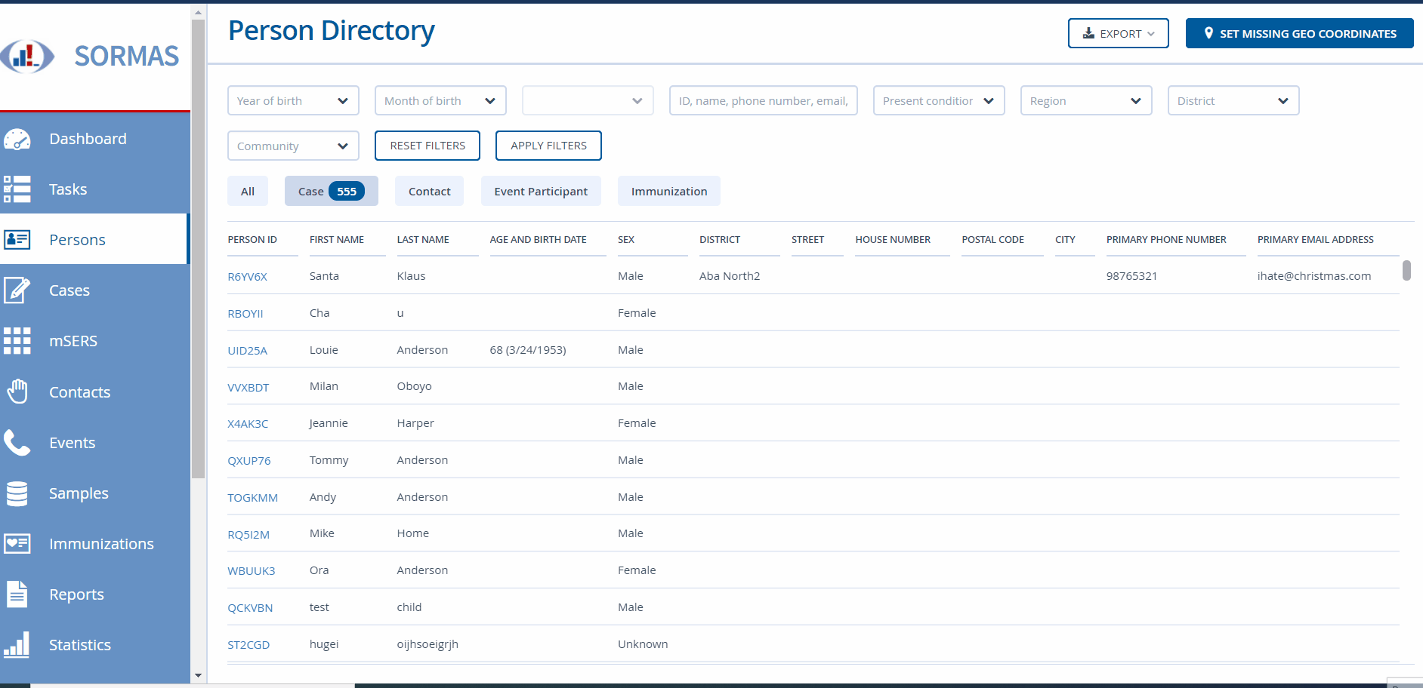Click the Samples database icon
The height and width of the screenshot is (688, 1423).
tap(17, 493)
